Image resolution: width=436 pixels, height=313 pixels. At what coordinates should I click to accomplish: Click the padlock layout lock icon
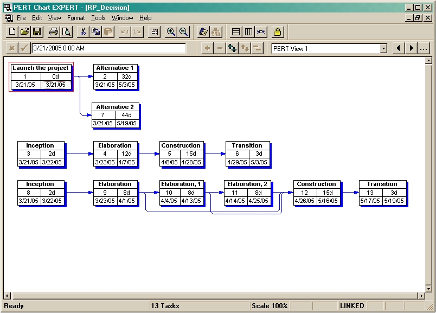pyautogui.click(x=277, y=31)
